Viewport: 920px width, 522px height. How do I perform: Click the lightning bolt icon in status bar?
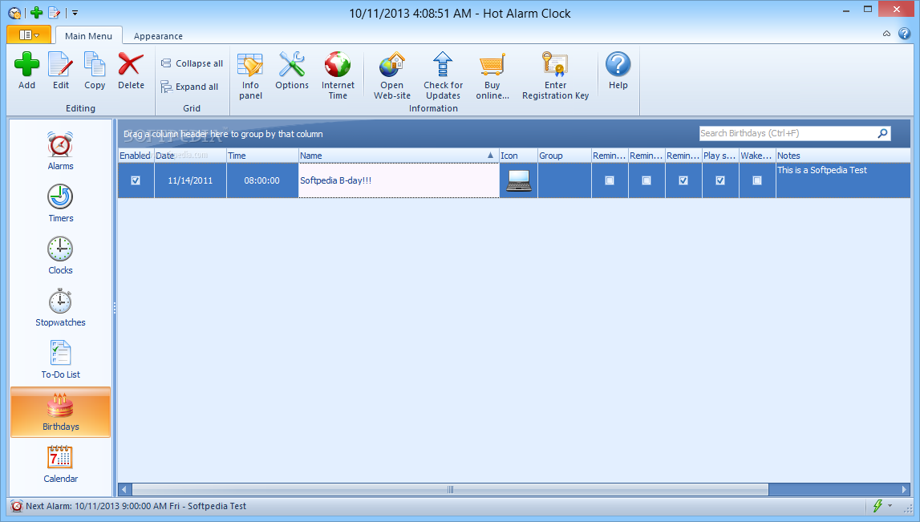[x=877, y=506]
